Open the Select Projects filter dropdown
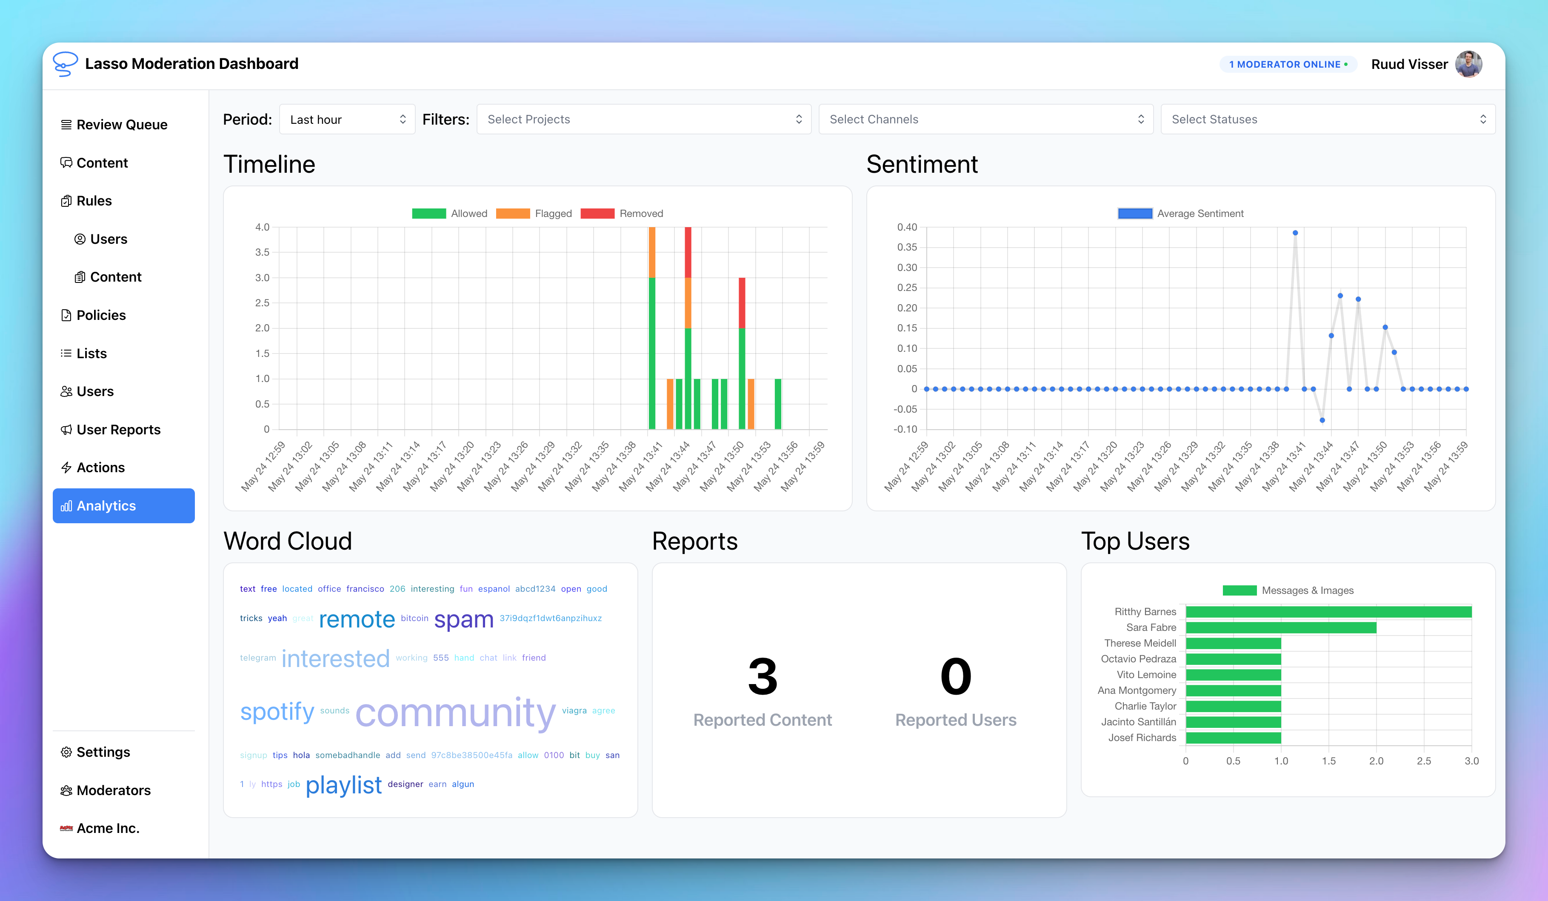This screenshot has width=1548, height=901. 643,119
